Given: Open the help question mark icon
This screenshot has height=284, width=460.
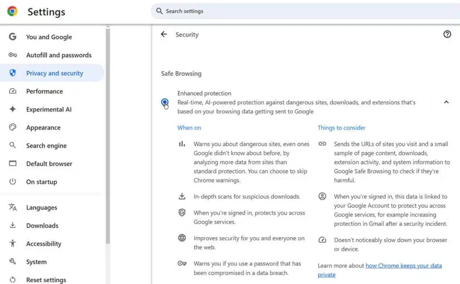Looking at the screenshot, I should 447,34.
